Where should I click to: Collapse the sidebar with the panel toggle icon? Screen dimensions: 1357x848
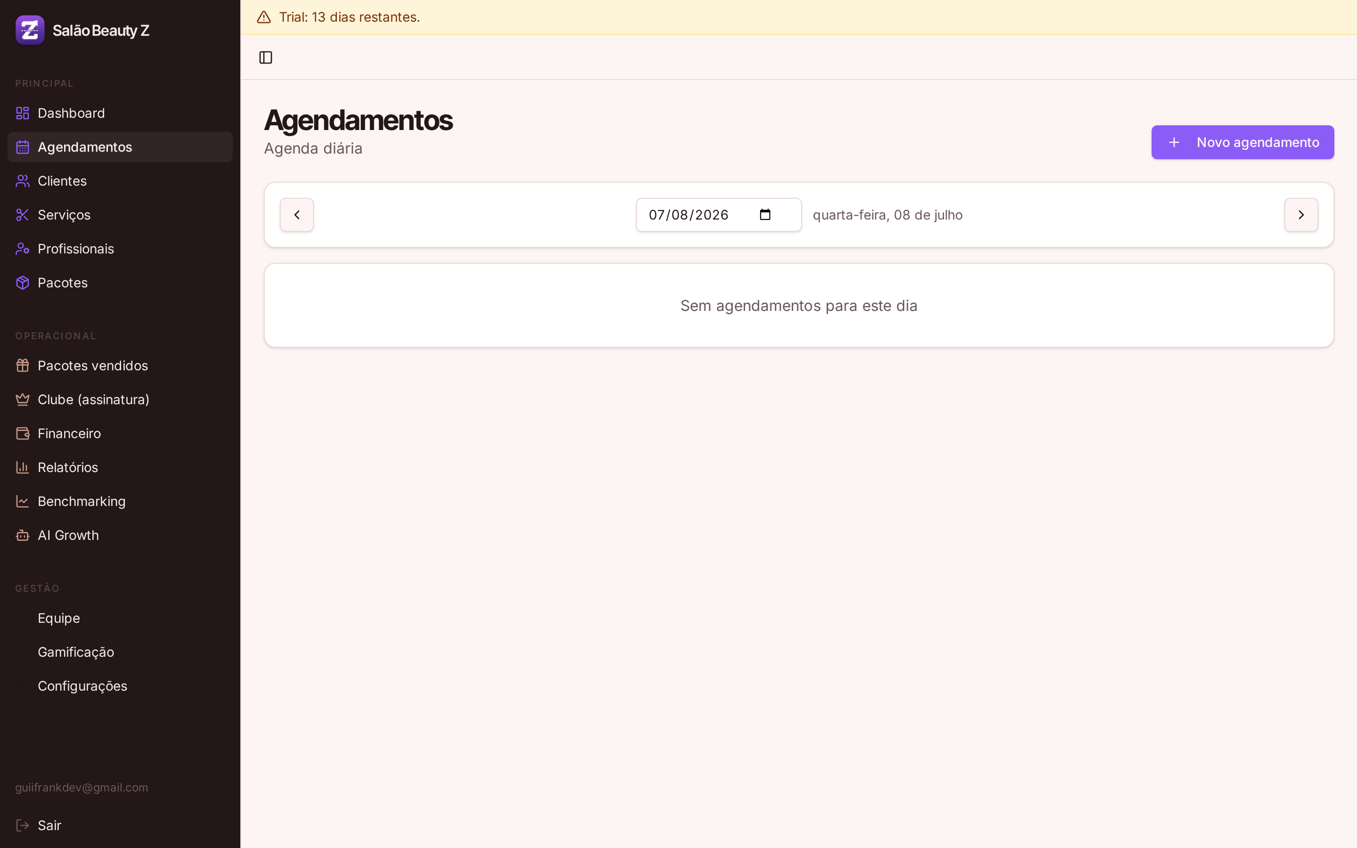click(266, 57)
